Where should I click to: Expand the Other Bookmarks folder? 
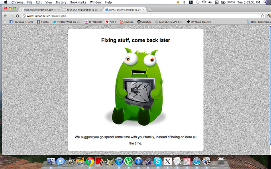pyautogui.click(x=259, y=22)
